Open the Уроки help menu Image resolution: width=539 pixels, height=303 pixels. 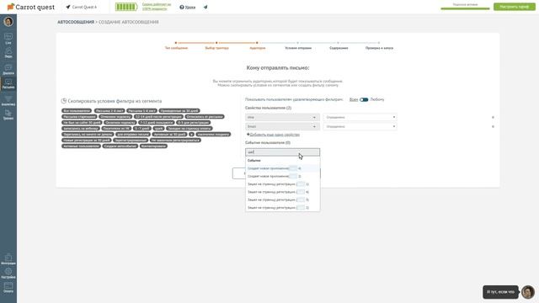[x=187, y=7]
